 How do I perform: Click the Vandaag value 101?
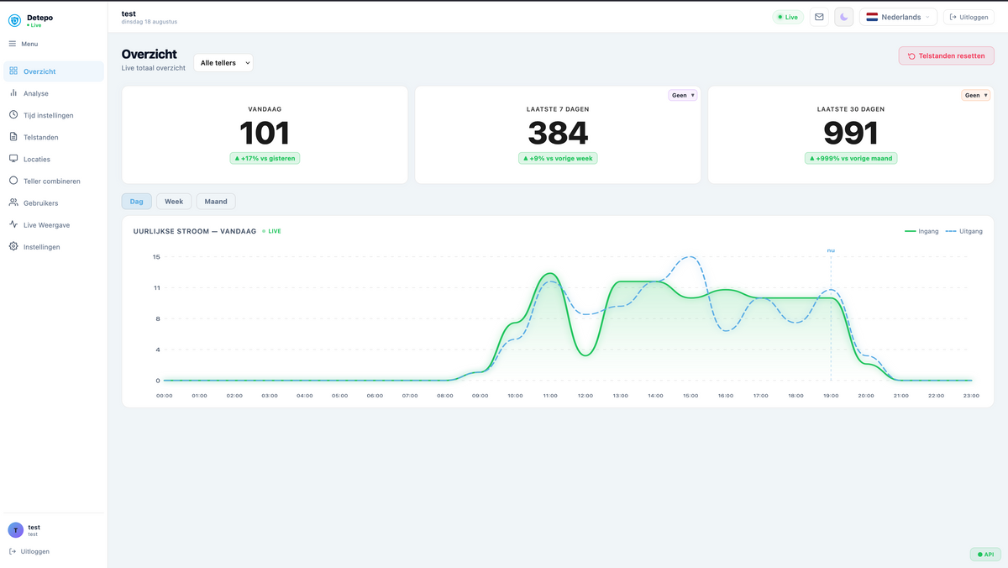coord(265,134)
